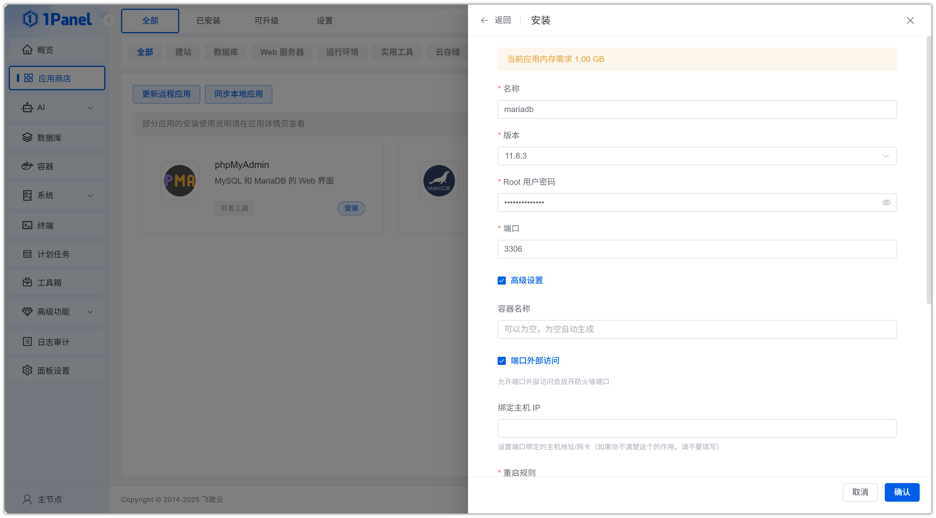Image resolution: width=936 pixels, height=518 pixels.
Task: Open 工具箱 toolbox icon in sidebar
Action: pyautogui.click(x=27, y=282)
